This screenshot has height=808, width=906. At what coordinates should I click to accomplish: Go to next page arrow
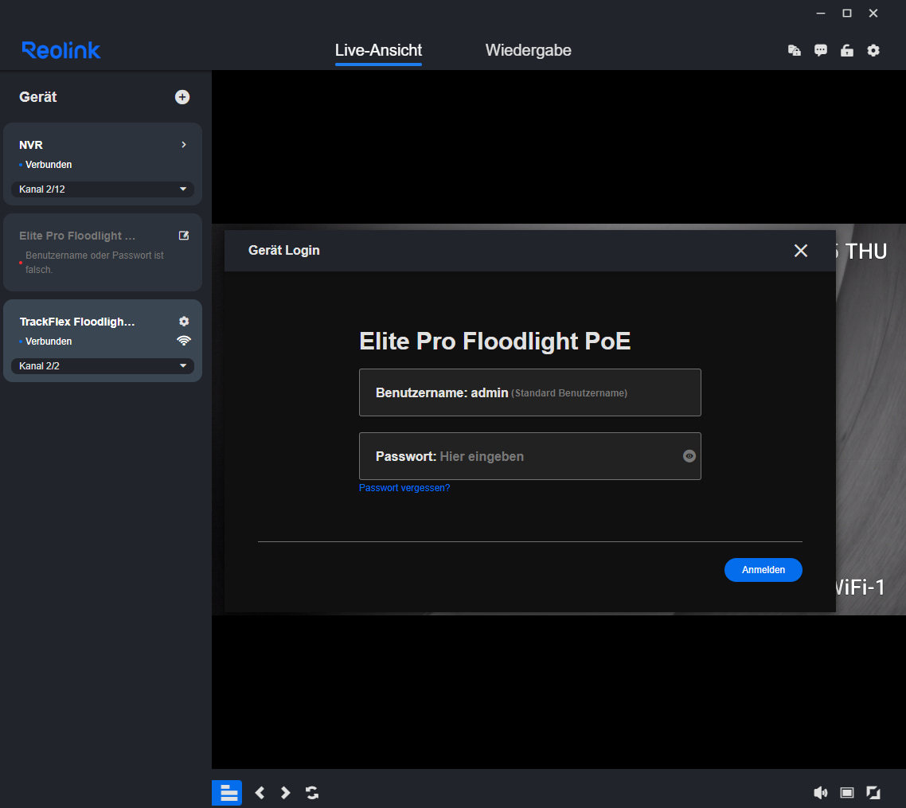[x=286, y=792]
